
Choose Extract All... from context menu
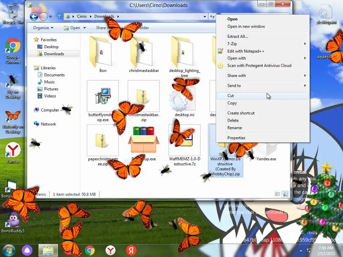pyautogui.click(x=263, y=36)
